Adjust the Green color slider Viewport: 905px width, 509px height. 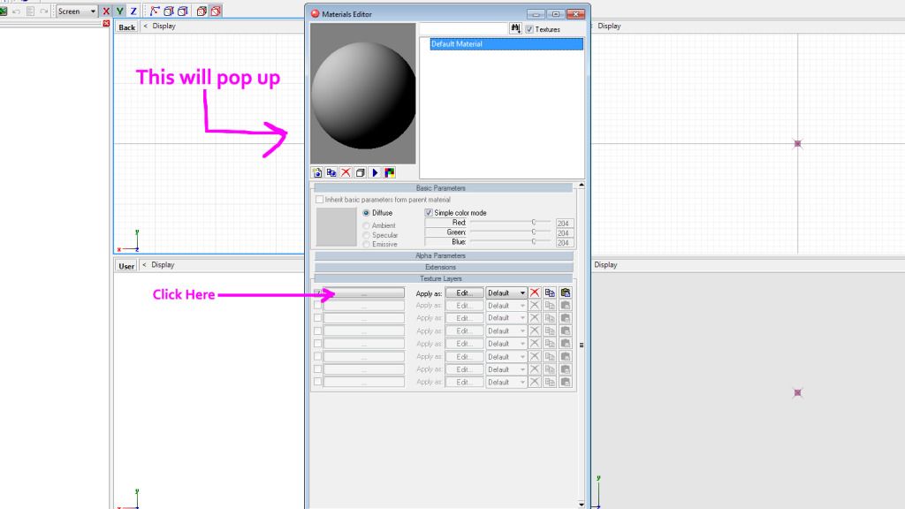point(510,232)
